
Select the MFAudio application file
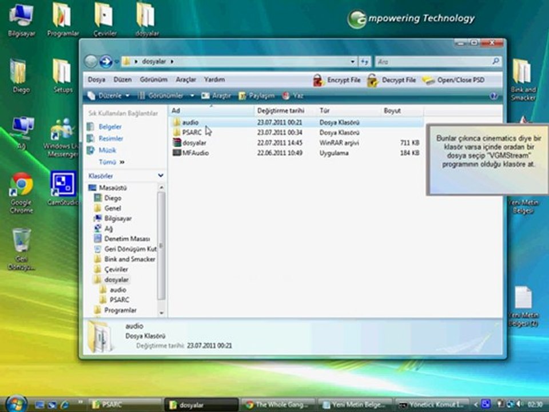194,153
